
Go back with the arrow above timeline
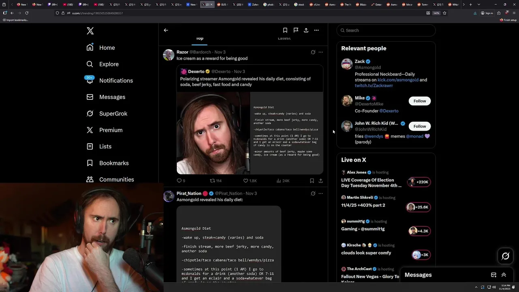[166, 30]
